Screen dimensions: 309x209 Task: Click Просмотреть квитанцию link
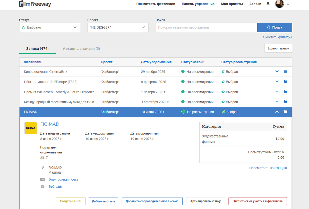268,168
